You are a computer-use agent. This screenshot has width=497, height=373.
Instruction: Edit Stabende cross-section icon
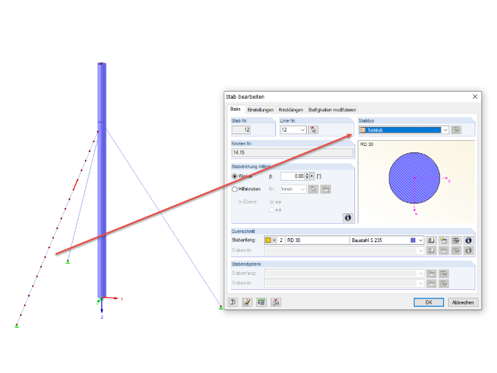pos(456,251)
